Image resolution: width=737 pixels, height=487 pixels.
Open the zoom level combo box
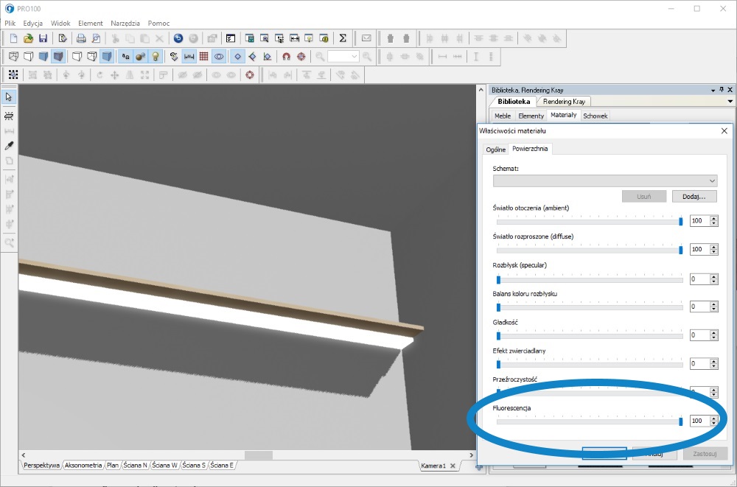pos(343,57)
